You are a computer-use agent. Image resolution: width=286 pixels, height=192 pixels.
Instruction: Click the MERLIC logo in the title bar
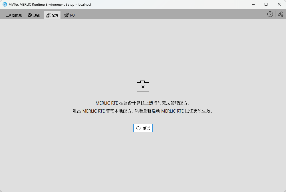pyautogui.click(x=4, y=4)
